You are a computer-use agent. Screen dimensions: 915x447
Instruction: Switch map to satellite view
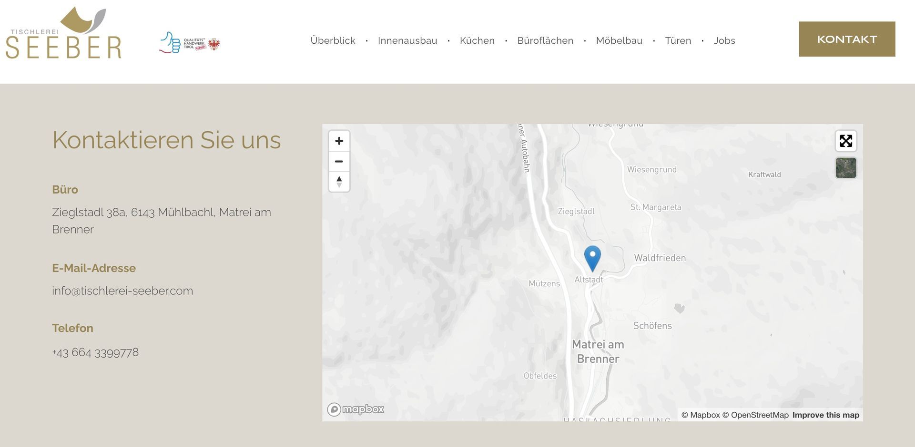pyautogui.click(x=846, y=168)
